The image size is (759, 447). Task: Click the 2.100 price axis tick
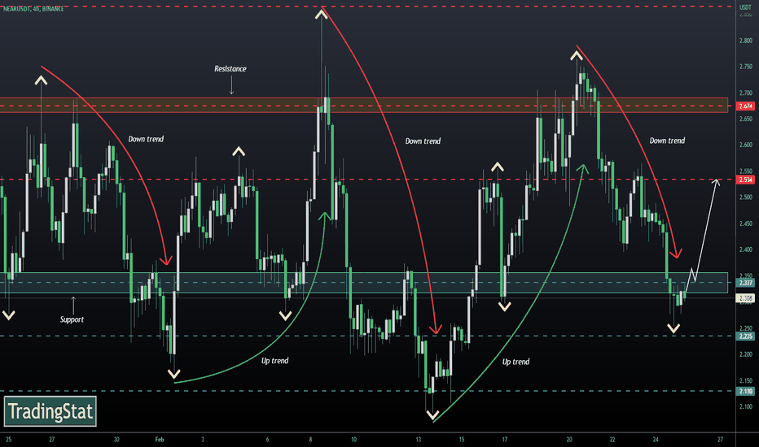(x=745, y=406)
